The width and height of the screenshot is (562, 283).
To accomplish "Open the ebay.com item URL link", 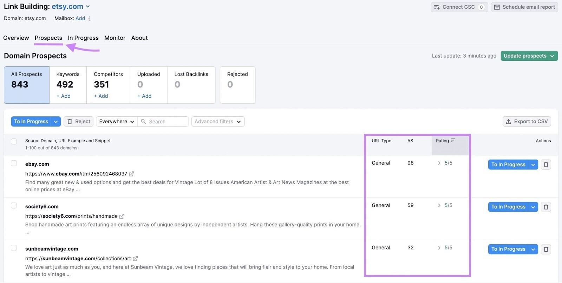I will point(76,174).
